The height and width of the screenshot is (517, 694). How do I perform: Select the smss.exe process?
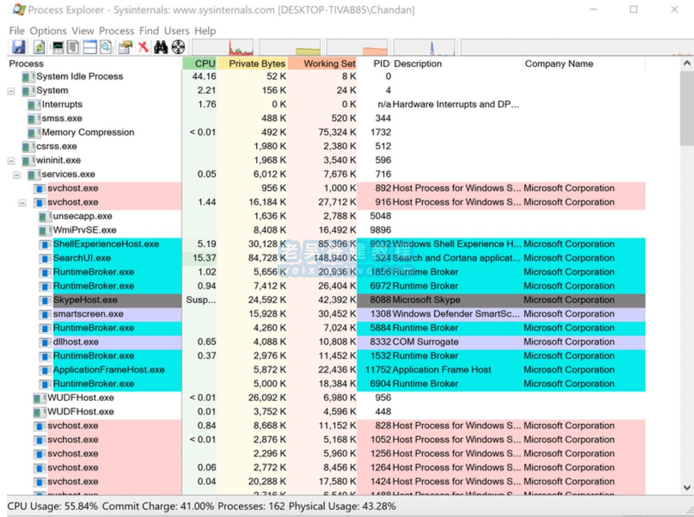pyautogui.click(x=326, y=118)
